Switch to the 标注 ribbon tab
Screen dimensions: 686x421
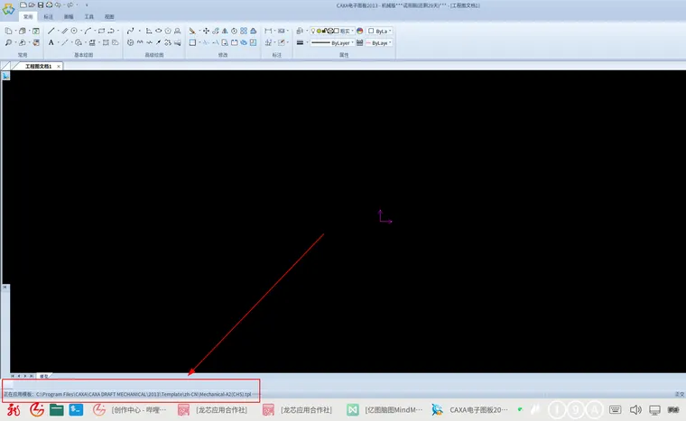[48, 16]
